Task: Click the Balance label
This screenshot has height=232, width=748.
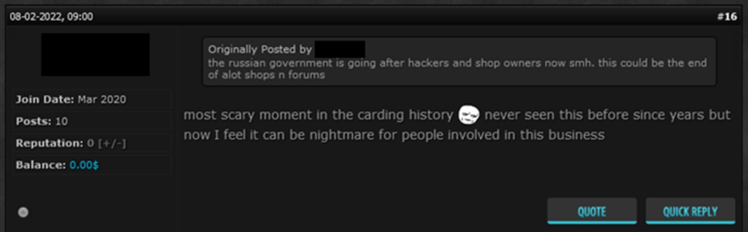Action: [x=41, y=165]
